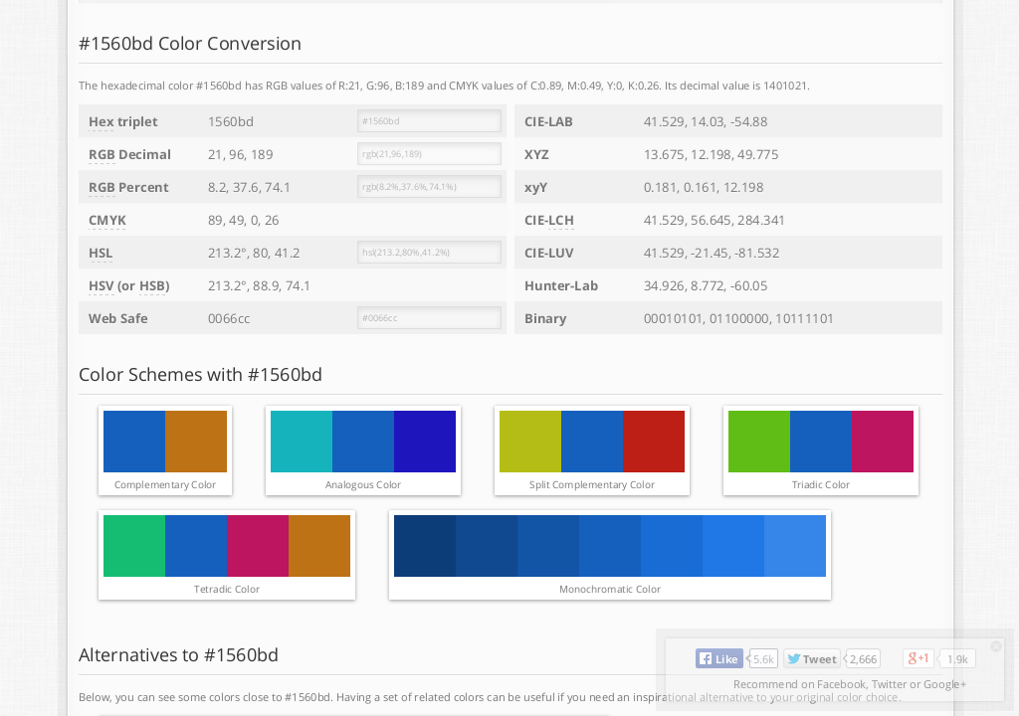Image resolution: width=1019 pixels, height=716 pixels.
Task: Click the Google +1 button
Action: (917, 658)
